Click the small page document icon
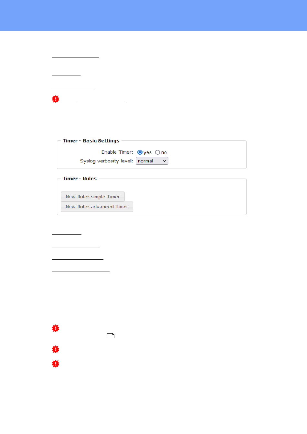This screenshot has width=307, height=434. click(x=111, y=336)
